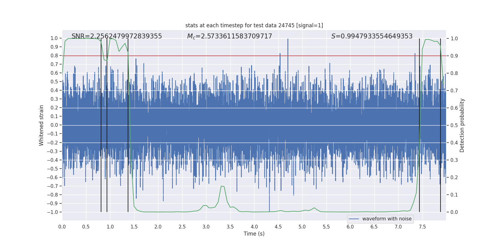Click the "Detection probability" axis label
The image size is (496, 248).
(x=462, y=125)
